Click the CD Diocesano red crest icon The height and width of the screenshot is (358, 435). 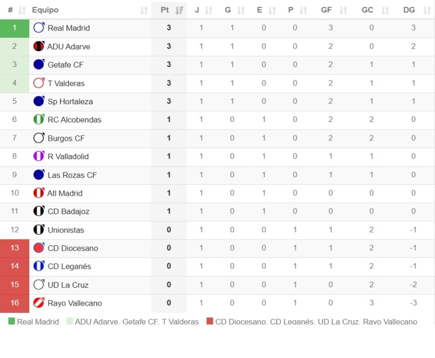[x=38, y=248]
